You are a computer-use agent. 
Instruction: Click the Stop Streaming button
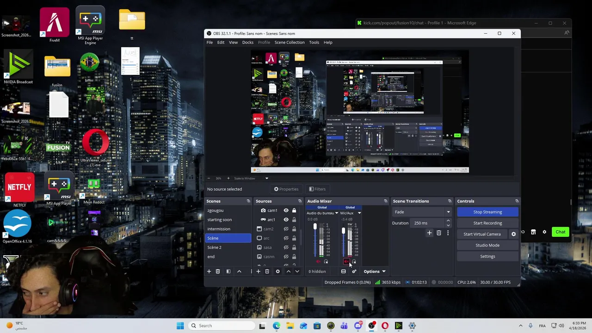(487, 212)
